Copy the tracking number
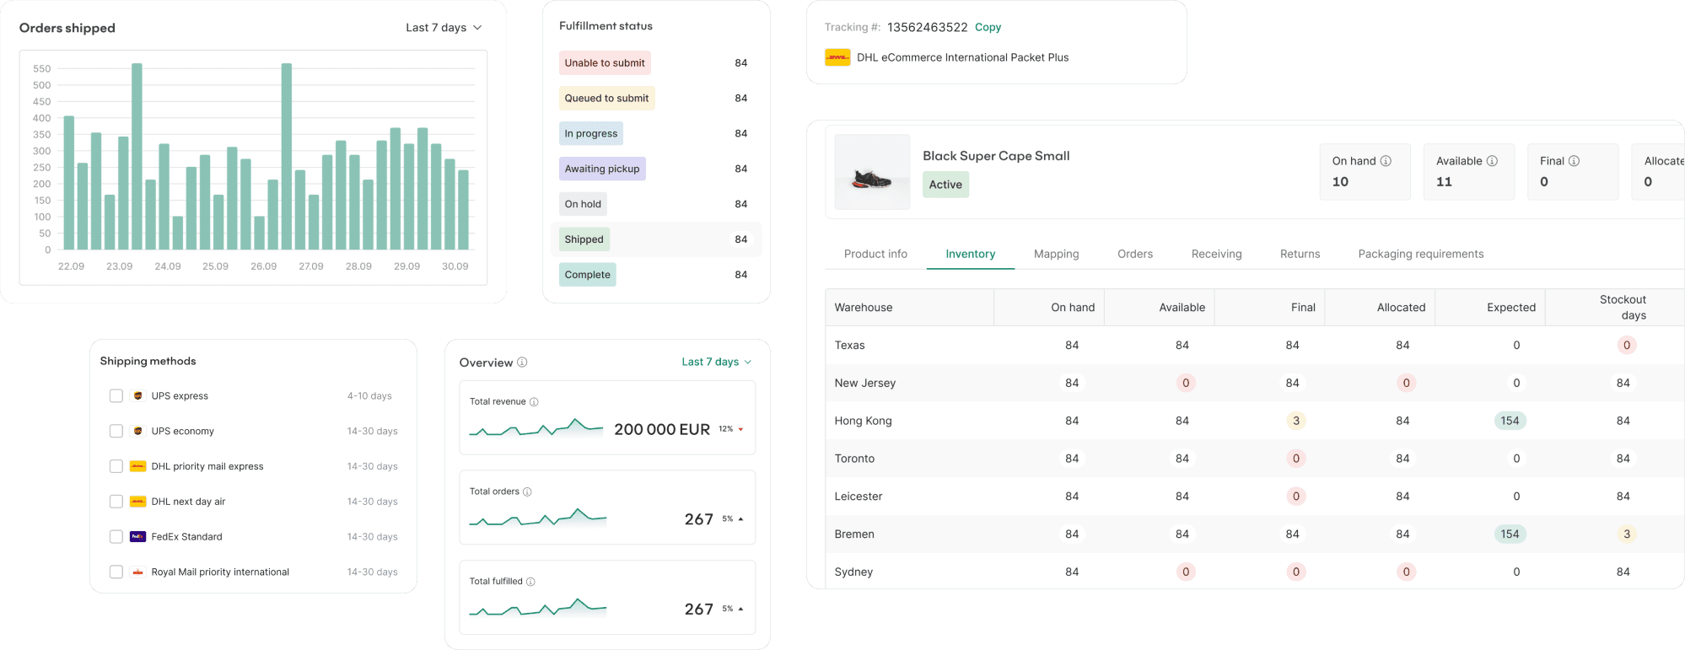Viewport: 1685px width, 650px height. 988,27
